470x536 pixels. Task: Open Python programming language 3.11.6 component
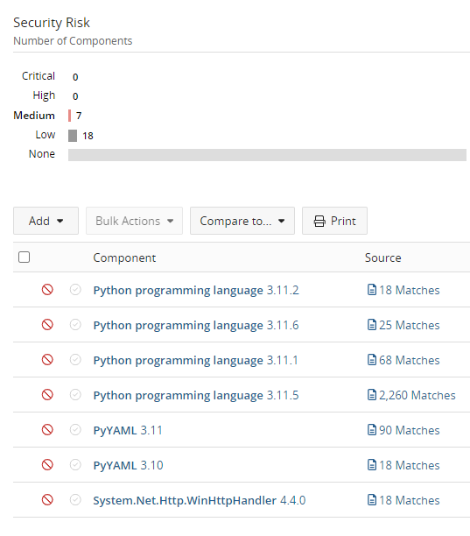196,325
